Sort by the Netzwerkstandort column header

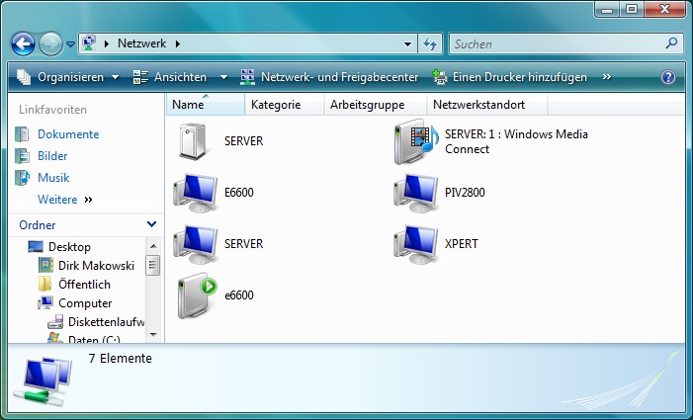point(478,105)
